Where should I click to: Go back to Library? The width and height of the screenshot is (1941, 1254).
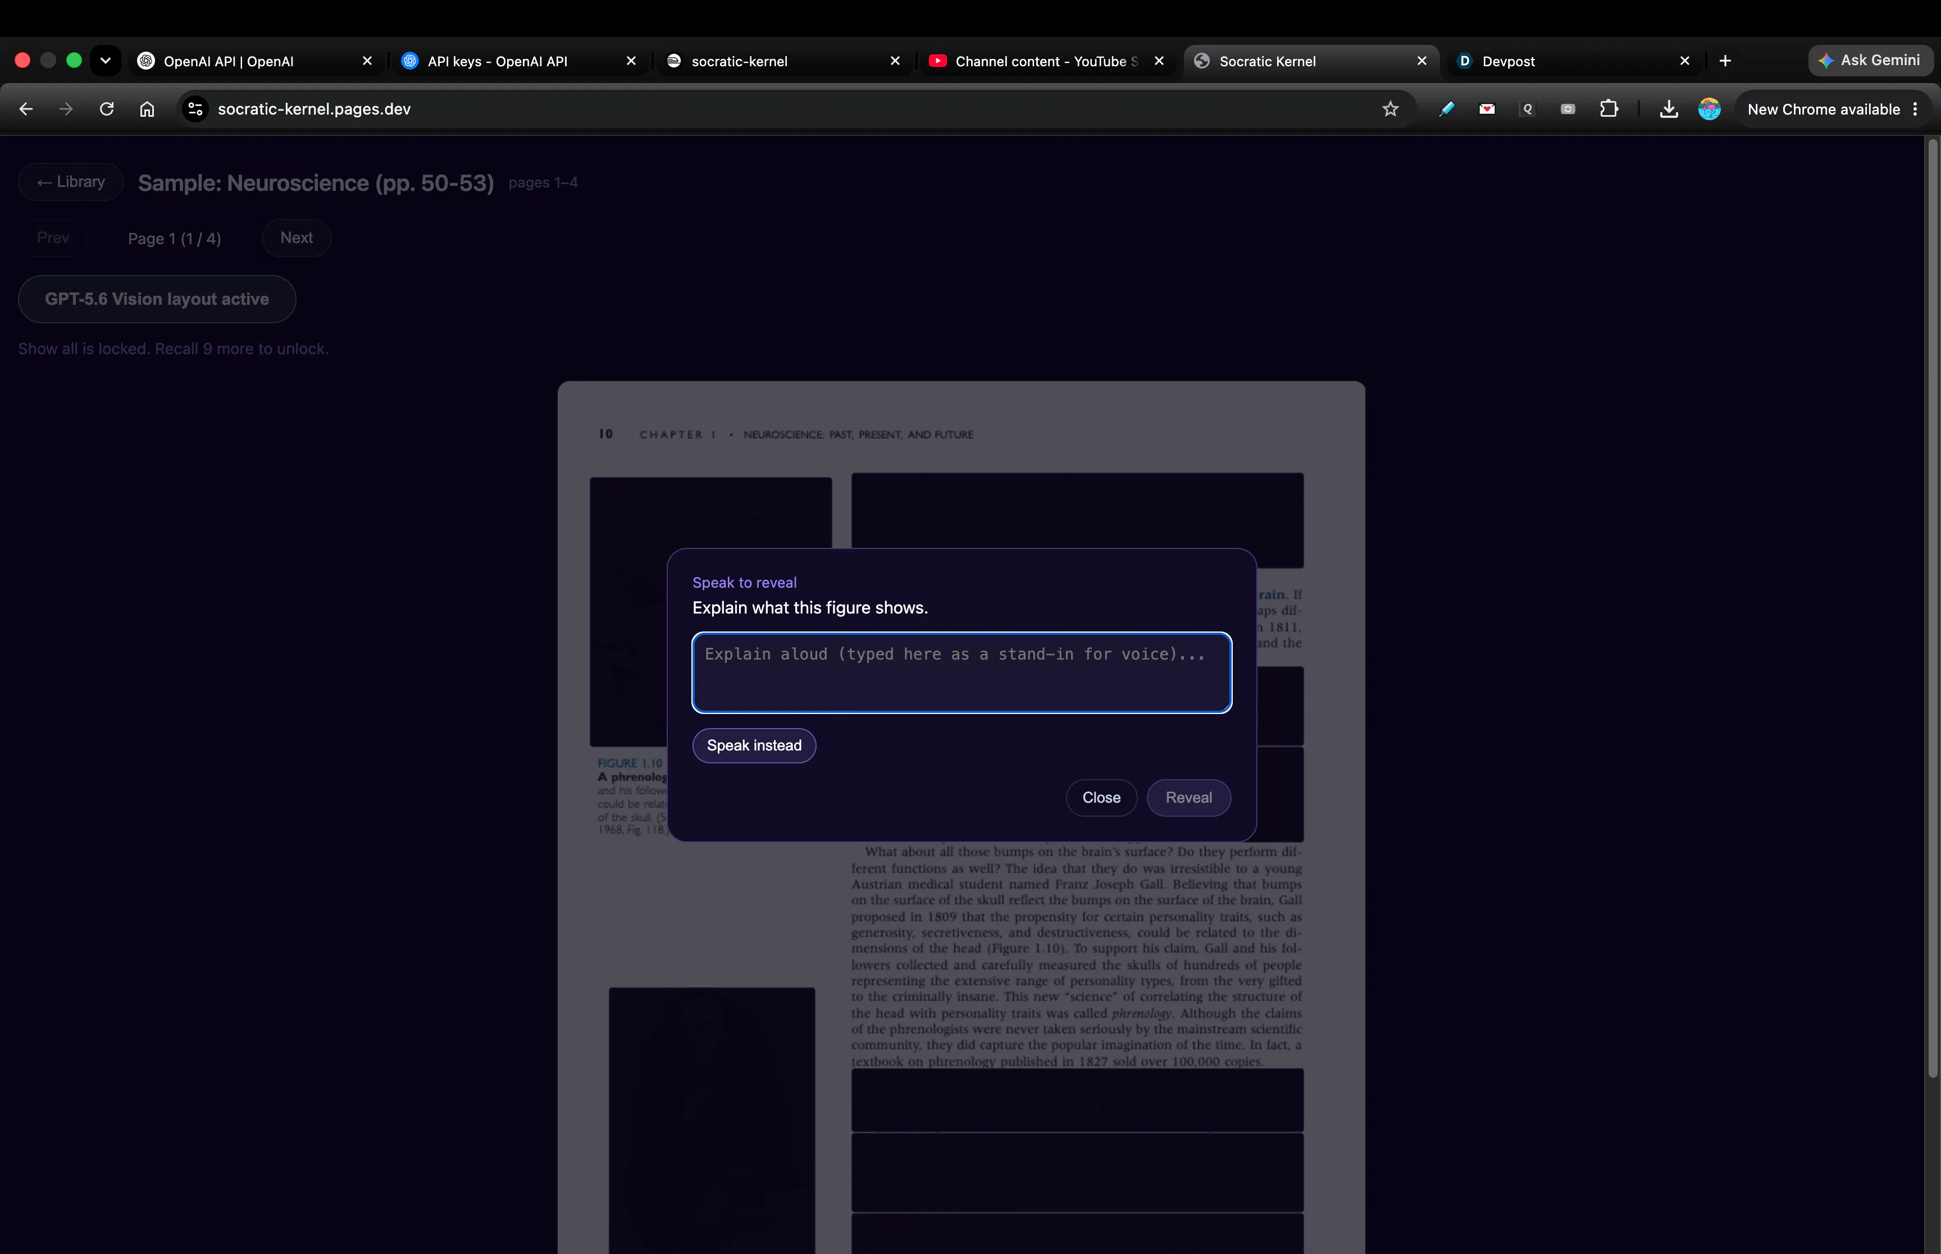[71, 181]
